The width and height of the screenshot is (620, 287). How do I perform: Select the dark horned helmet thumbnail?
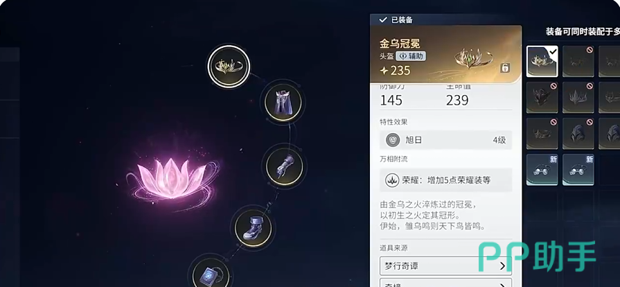[542, 97]
